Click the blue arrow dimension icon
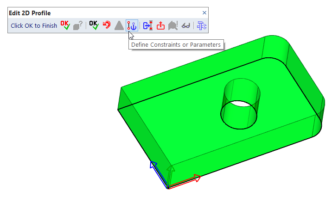 [148, 26]
